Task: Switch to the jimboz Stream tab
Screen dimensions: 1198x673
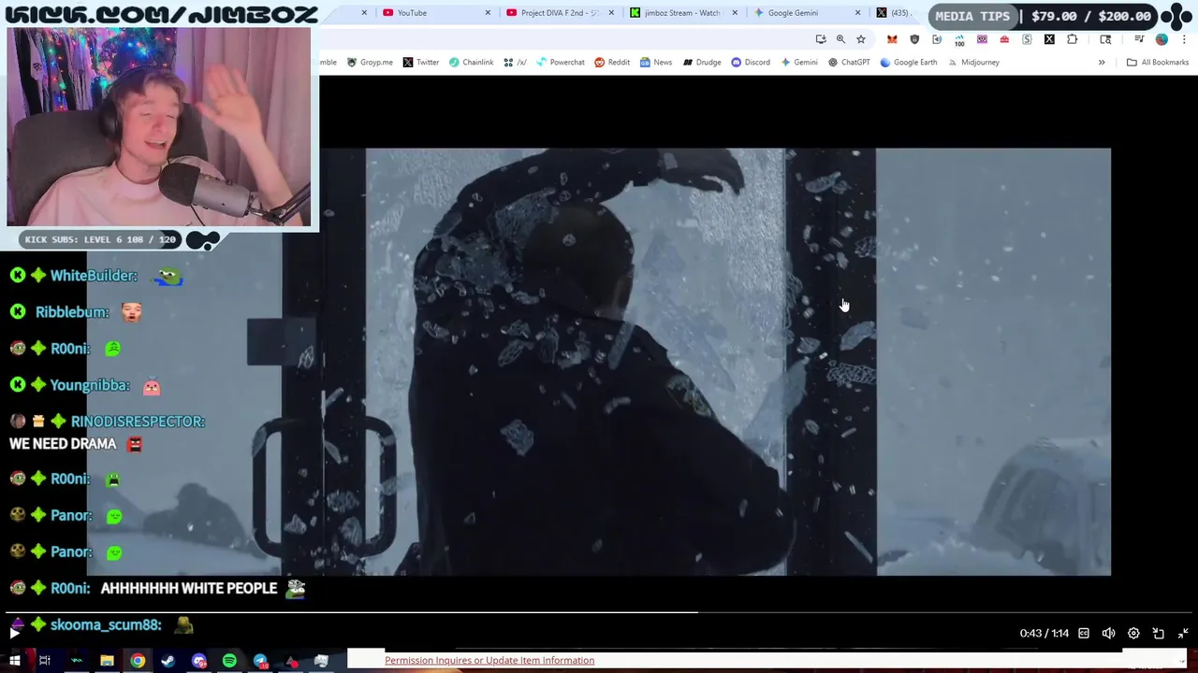Action: point(682,13)
